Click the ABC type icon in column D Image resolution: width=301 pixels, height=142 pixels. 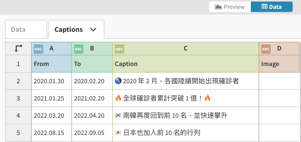(x=266, y=49)
